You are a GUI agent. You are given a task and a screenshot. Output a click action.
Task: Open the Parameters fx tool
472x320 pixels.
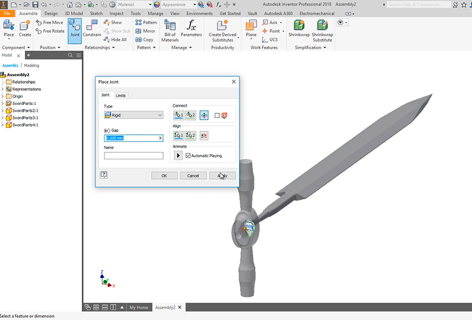(x=191, y=30)
